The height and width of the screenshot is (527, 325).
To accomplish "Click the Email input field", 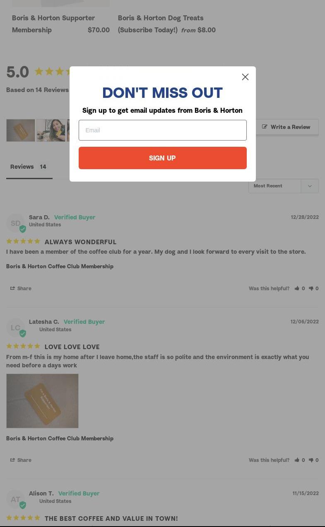I will pos(162,130).
